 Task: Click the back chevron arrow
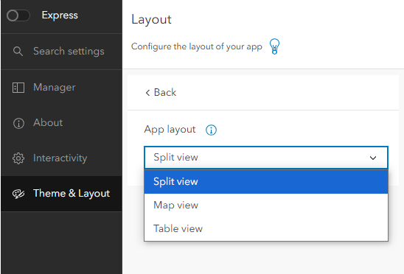[147, 93]
